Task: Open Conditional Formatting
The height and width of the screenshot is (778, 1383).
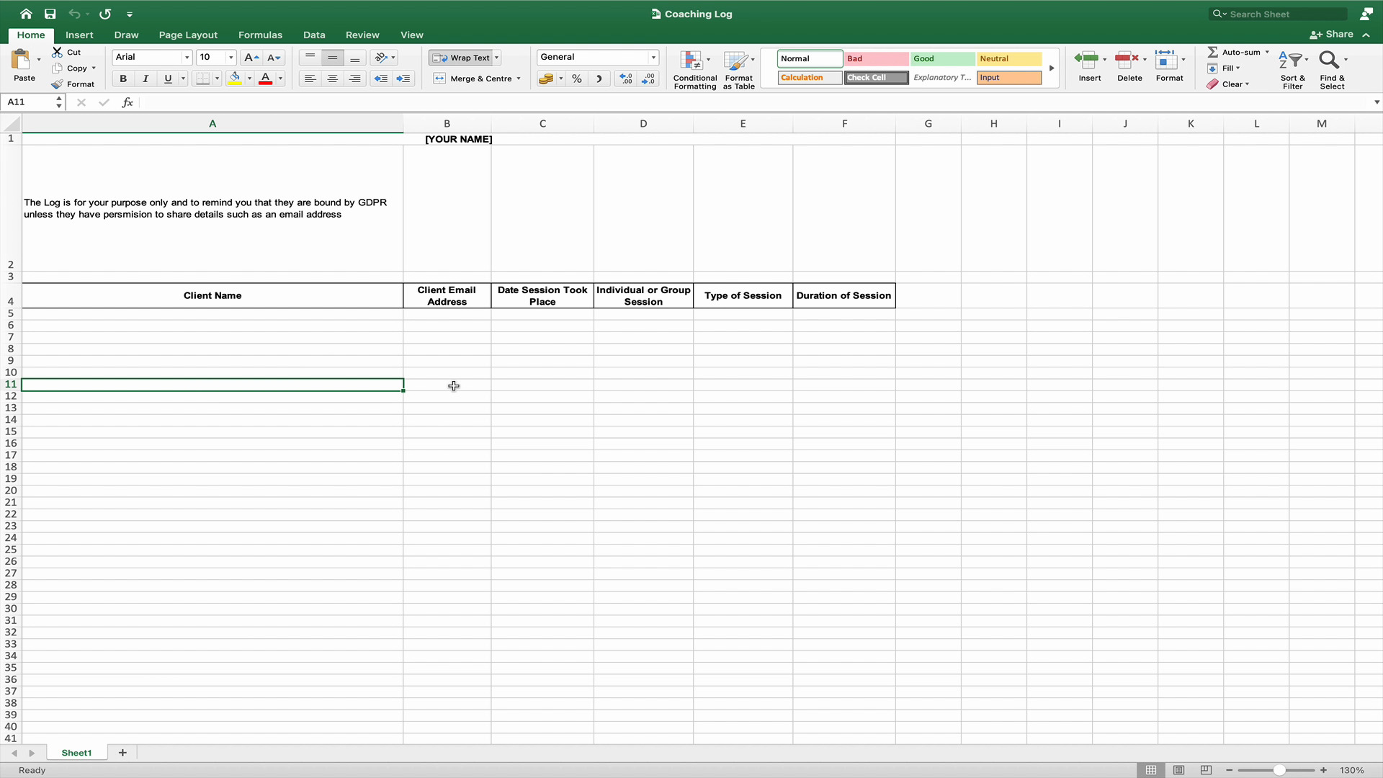Action: click(x=694, y=70)
